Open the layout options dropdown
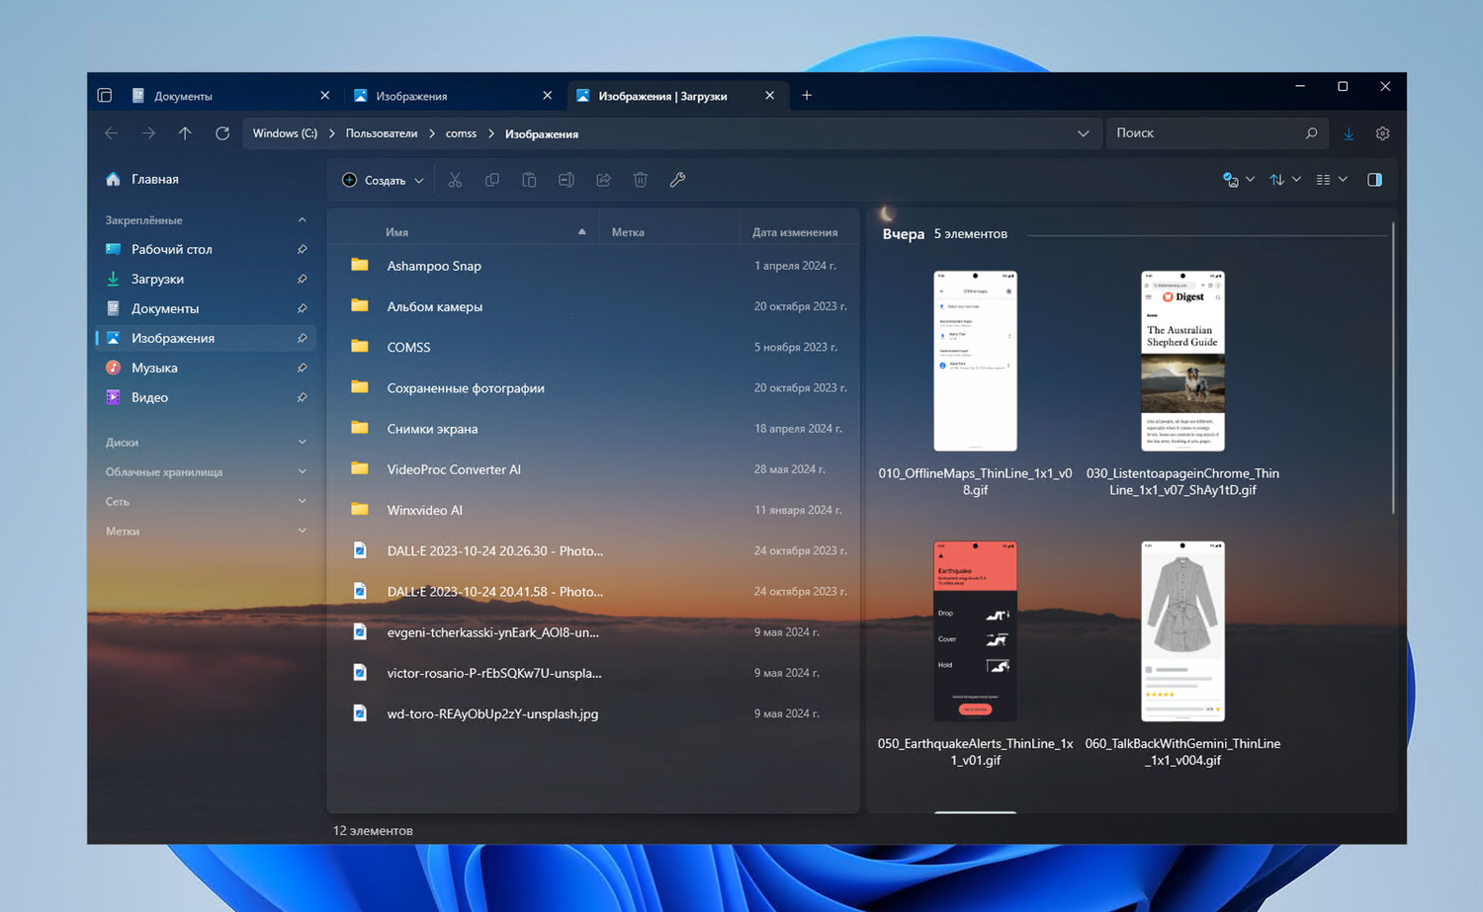The height and width of the screenshot is (912, 1483). (1332, 180)
